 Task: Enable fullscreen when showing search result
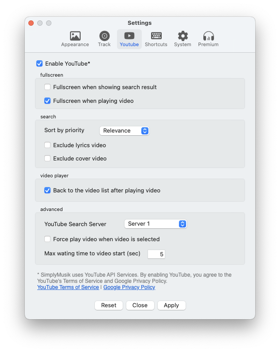pyautogui.click(x=47, y=87)
